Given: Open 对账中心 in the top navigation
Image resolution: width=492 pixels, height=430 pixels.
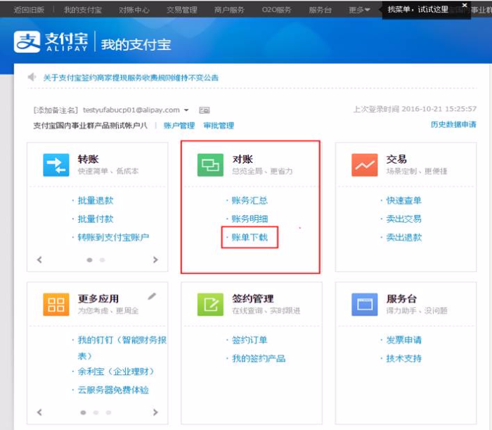Looking at the screenshot, I should click(134, 10).
